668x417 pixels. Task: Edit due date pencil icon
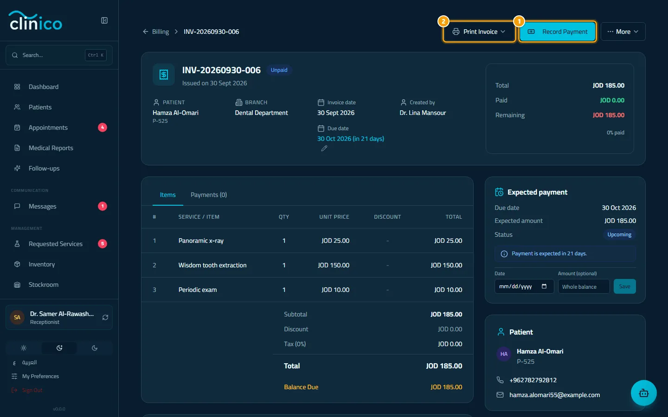324,148
